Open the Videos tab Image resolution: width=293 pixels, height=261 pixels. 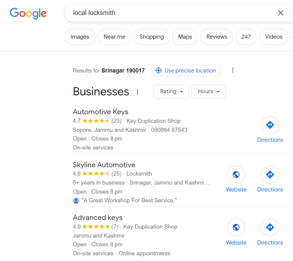click(274, 37)
